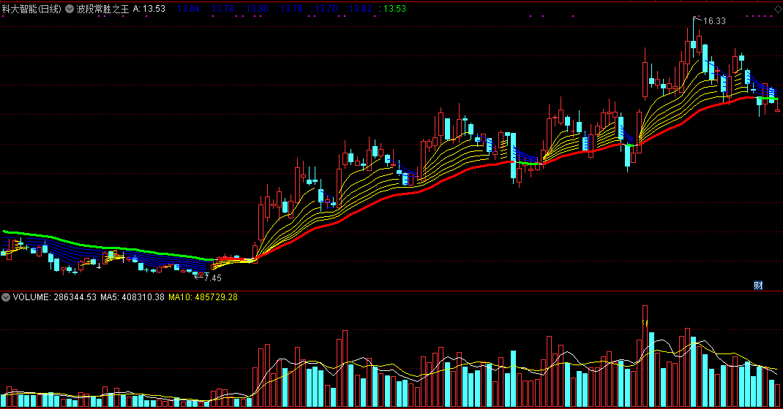Viewport: 783px width, 409px height.
Task: Click the blue value 13.78
Action: coord(222,9)
